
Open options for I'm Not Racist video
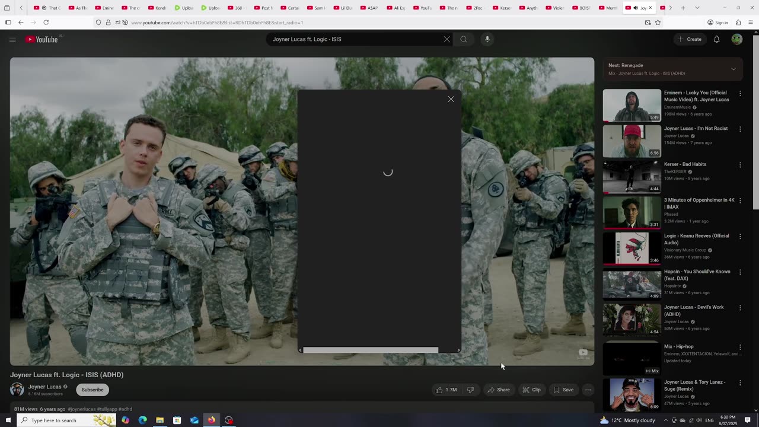pyautogui.click(x=740, y=129)
